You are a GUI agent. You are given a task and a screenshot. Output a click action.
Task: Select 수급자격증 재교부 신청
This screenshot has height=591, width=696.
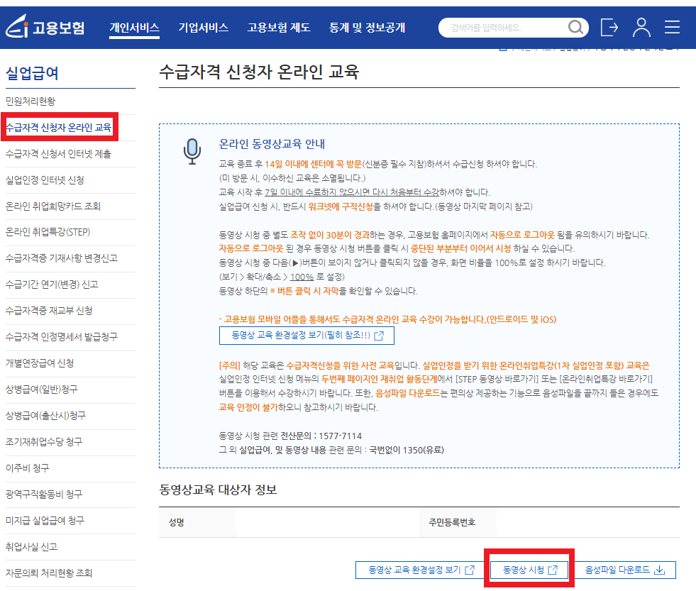click(49, 310)
